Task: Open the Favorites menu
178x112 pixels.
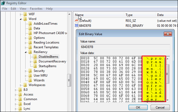Action: click(x=36, y=8)
